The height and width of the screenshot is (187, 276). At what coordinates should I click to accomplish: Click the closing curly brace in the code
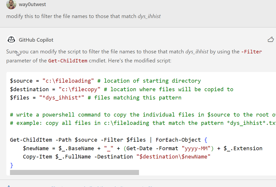pyautogui.click(x=12, y=165)
